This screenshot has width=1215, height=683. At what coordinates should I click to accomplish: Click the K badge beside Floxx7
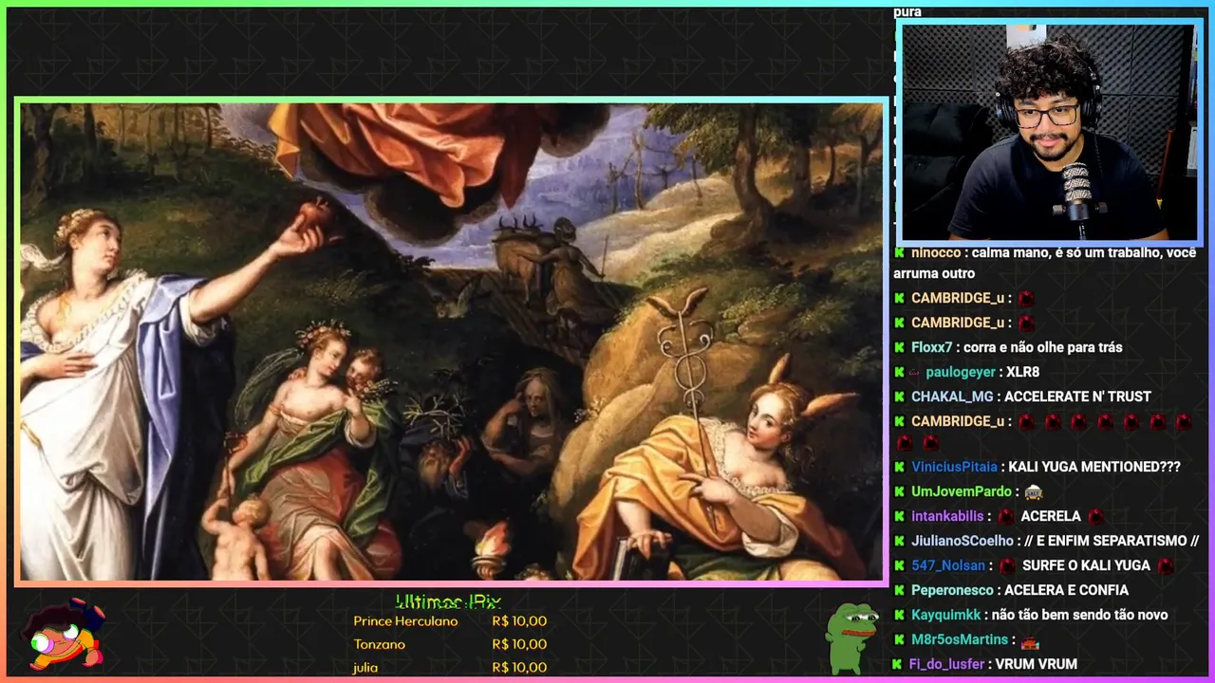click(899, 347)
